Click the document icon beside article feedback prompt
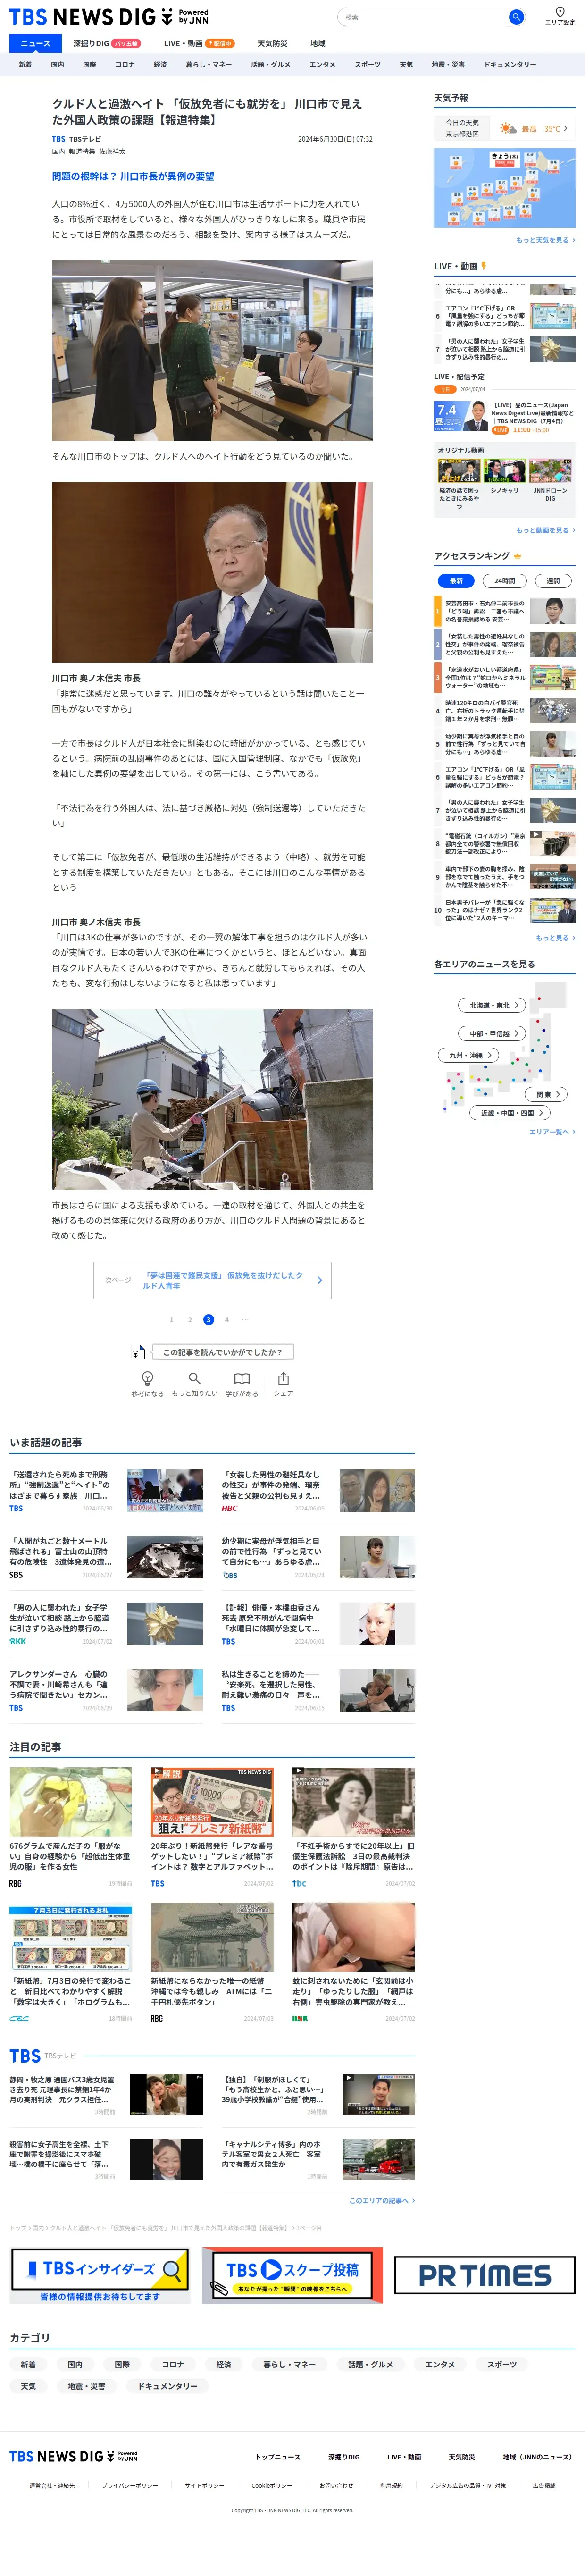 [138, 1352]
